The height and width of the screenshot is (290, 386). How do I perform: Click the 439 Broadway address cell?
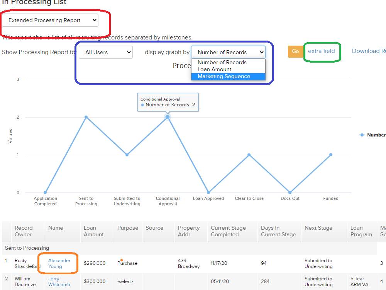pyautogui.click(x=189, y=263)
